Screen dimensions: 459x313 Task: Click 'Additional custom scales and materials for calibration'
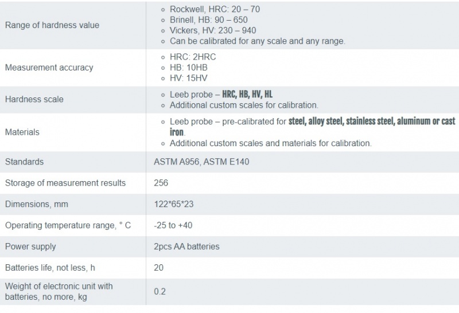point(270,143)
